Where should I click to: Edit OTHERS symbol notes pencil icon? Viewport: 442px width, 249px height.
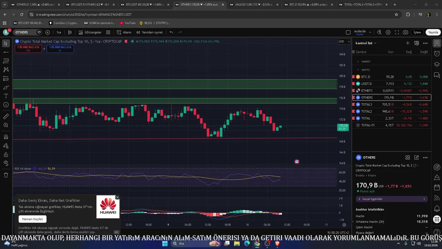pyautogui.click(x=416, y=157)
